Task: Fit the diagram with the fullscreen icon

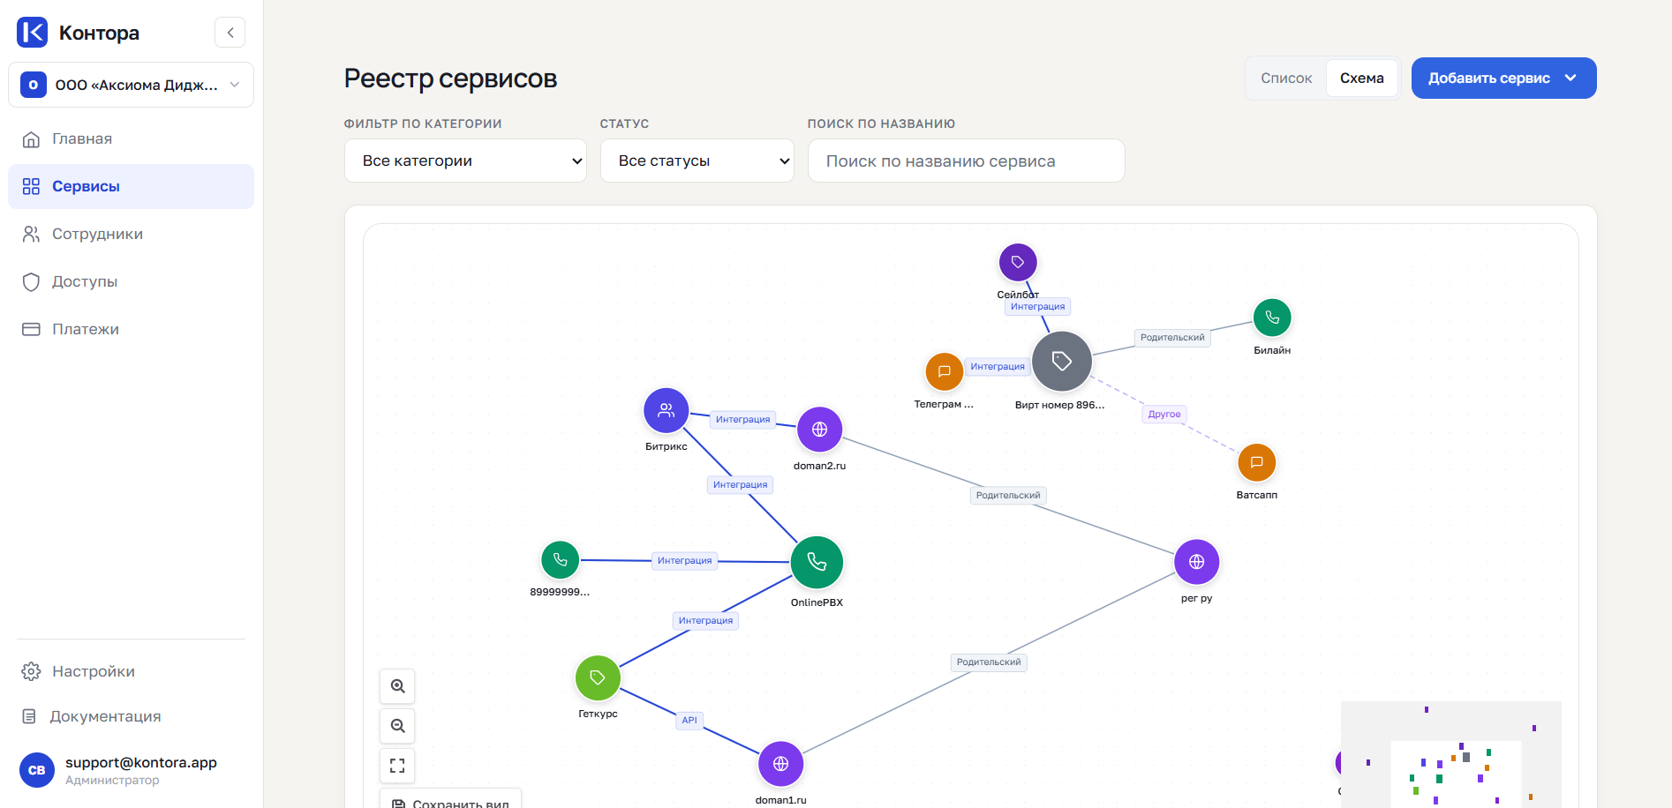Action: click(397, 766)
